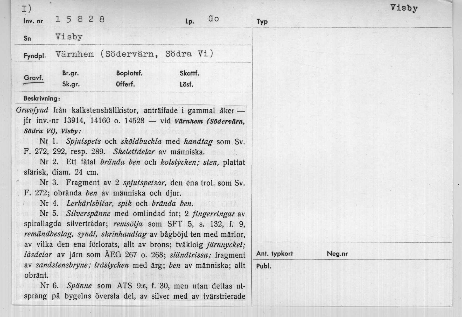The width and height of the screenshot is (462, 317).
Task: Click the Beskrivning label
Action: pyautogui.click(x=42, y=99)
